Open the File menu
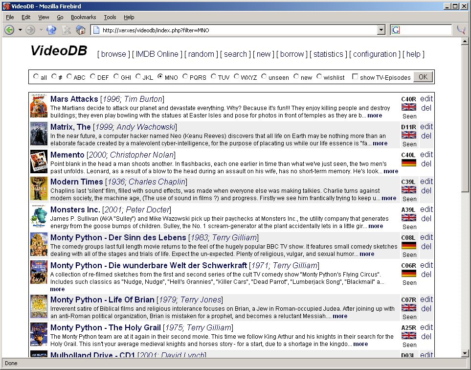 (10, 17)
